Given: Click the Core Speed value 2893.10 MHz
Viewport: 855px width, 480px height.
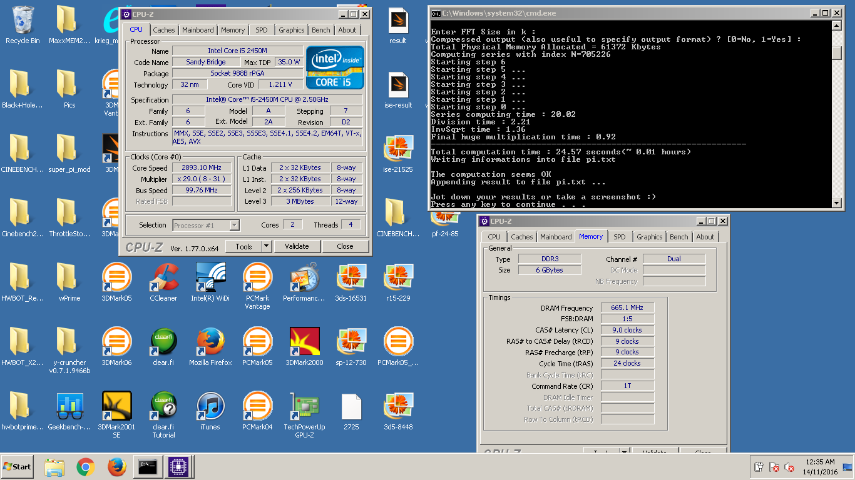Looking at the screenshot, I should point(202,167).
